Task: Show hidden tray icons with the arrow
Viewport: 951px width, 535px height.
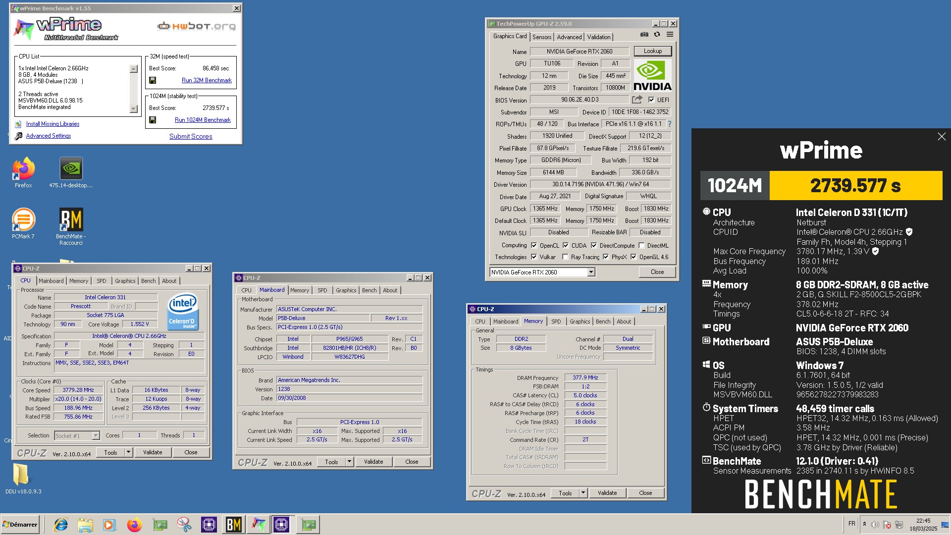Action: [x=864, y=524]
